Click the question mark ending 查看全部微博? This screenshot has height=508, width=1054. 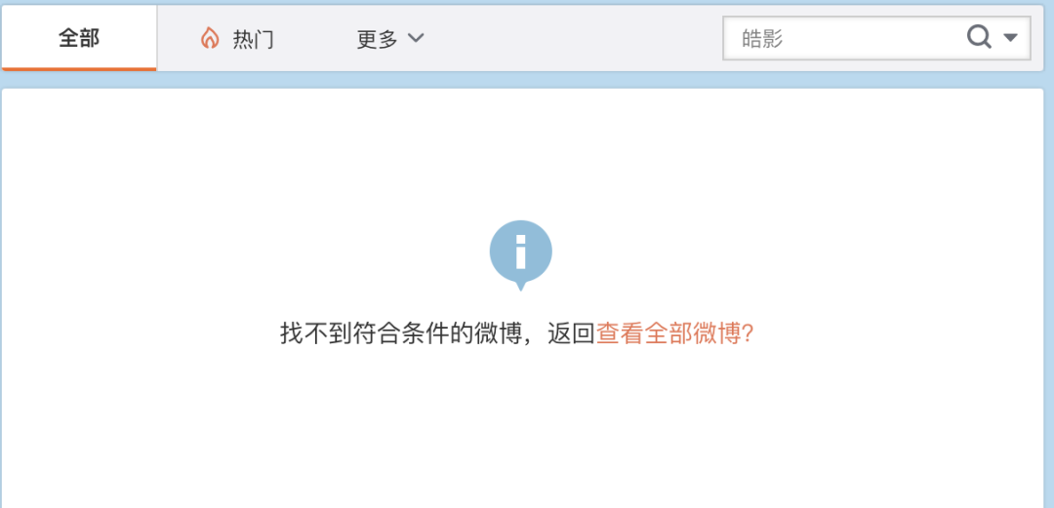(x=747, y=333)
